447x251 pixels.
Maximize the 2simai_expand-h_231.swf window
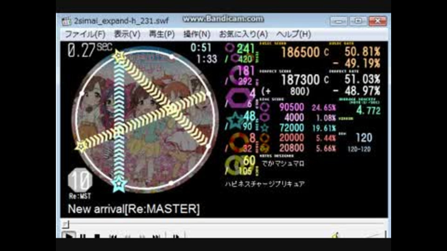[358, 21]
